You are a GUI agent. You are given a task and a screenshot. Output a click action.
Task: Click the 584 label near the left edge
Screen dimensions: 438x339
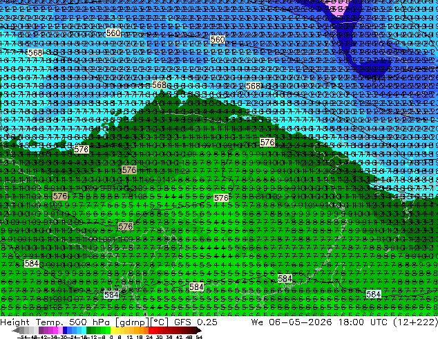click(x=32, y=264)
